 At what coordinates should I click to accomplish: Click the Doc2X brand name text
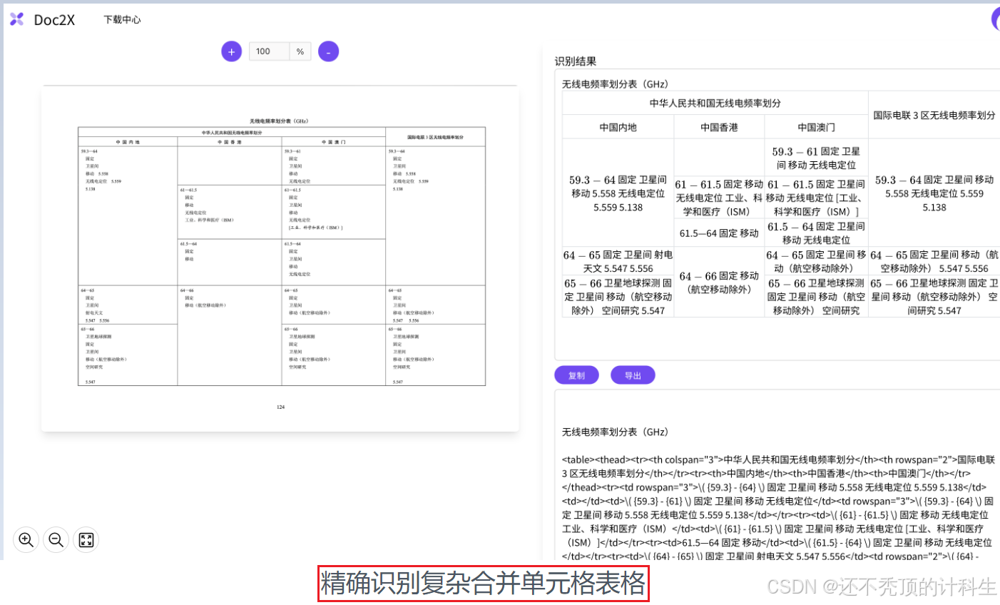coord(54,20)
